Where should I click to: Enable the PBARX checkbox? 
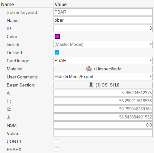click(57, 149)
